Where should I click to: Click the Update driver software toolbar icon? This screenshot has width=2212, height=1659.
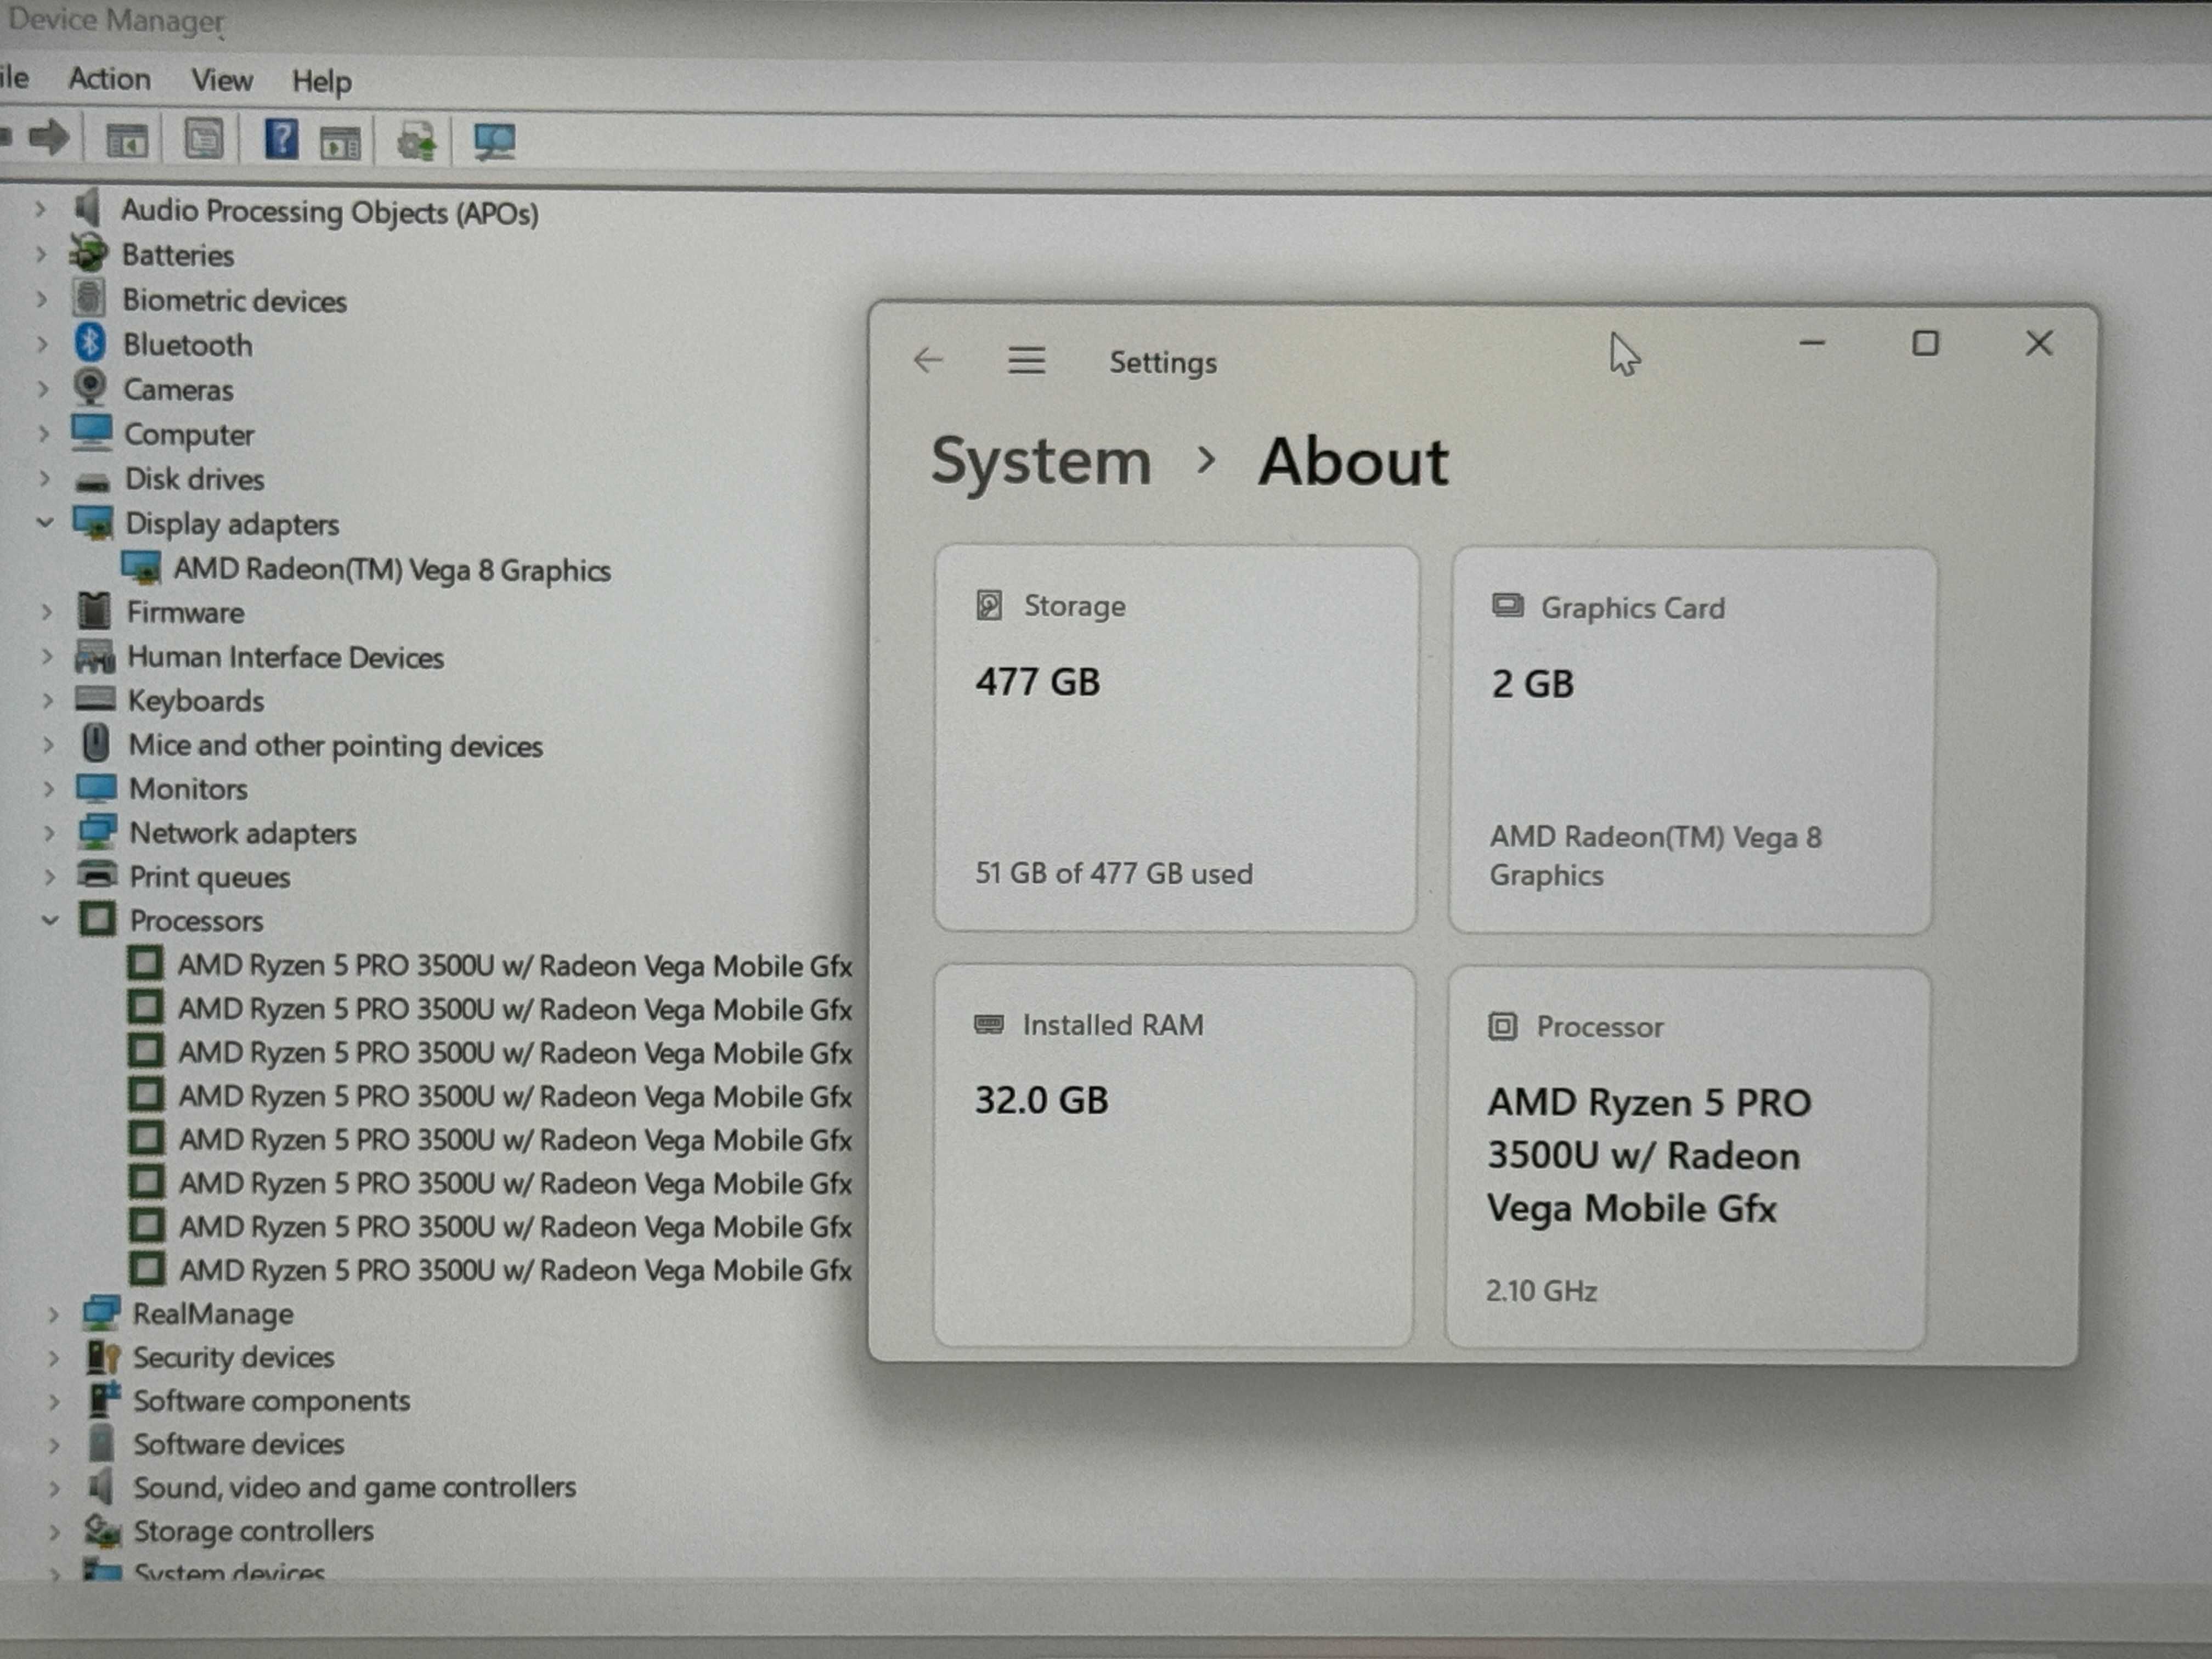point(417,141)
